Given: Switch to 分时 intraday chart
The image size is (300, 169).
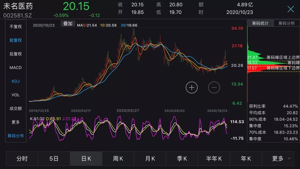Looking at the screenshot, I should tap(22, 159).
